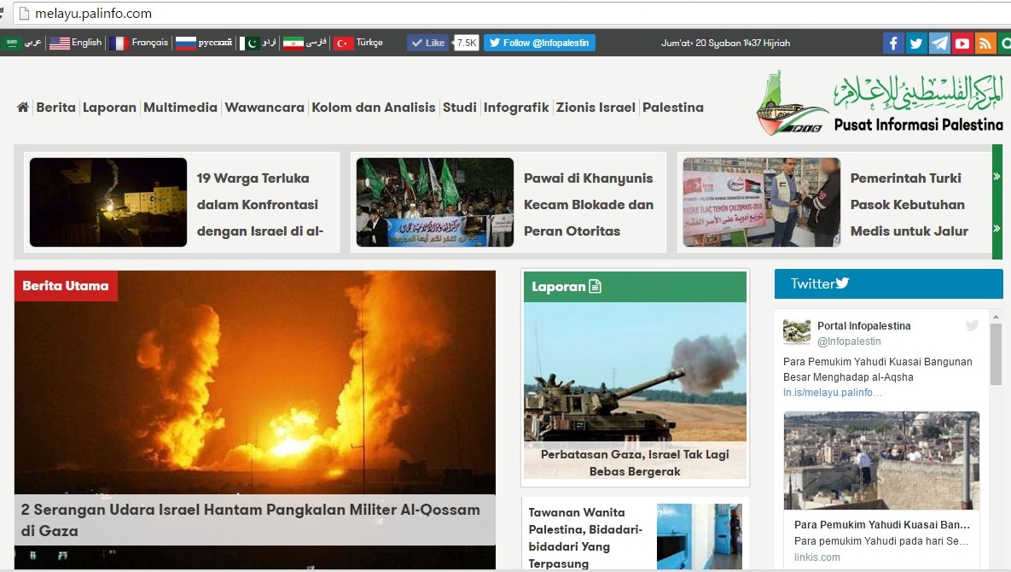This screenshot has height=572, width=1011.
Task: Click the prison cell thumbnail
Action: [x=700, y=536]
